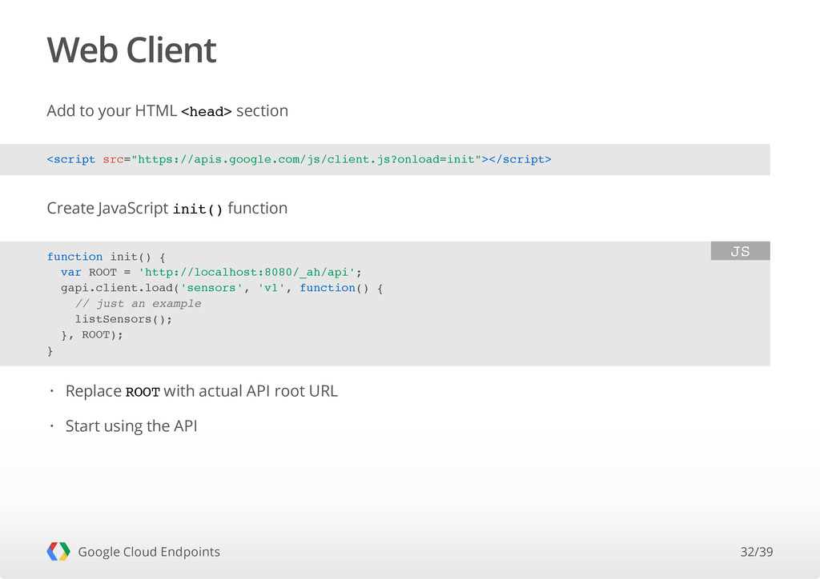820x579 pixels.
Task: Click the '// just an example' comment
Action: 138,304
